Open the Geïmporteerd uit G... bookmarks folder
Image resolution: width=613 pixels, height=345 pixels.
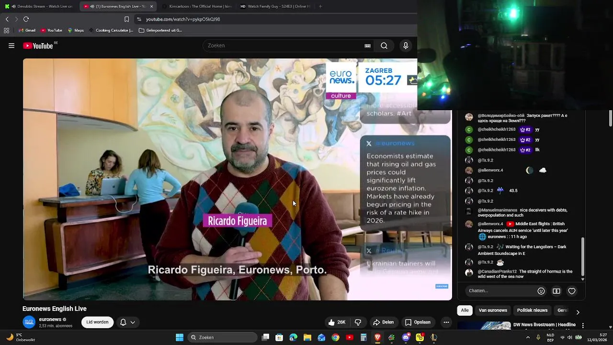[x=160, y=30]
